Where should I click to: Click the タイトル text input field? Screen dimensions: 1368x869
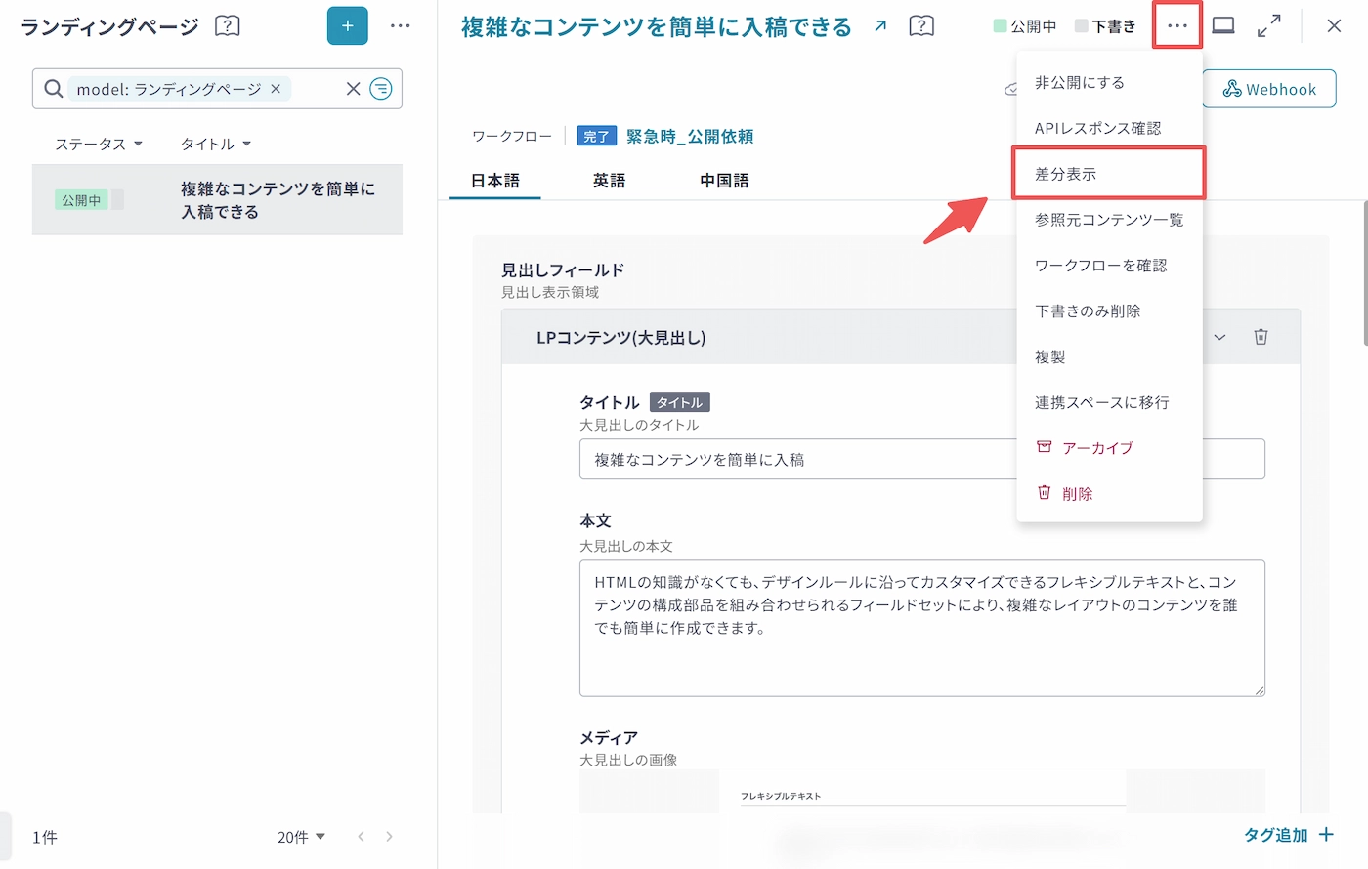[796, 460]
